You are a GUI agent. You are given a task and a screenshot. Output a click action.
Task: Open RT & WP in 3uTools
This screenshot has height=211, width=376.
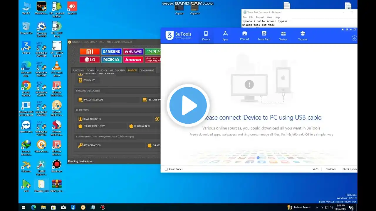(x=244, y=35)
